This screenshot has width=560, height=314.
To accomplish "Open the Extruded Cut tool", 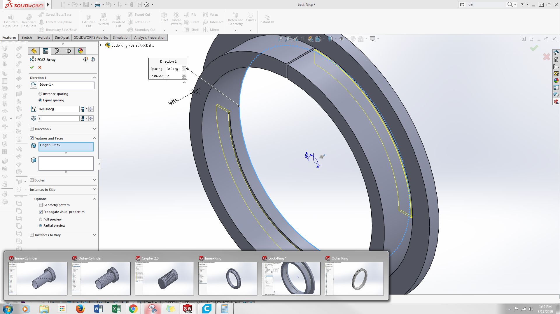I will 89,21.
